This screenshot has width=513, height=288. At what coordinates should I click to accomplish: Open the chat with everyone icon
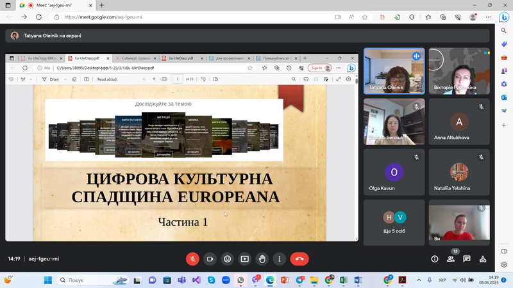(467, 259)
